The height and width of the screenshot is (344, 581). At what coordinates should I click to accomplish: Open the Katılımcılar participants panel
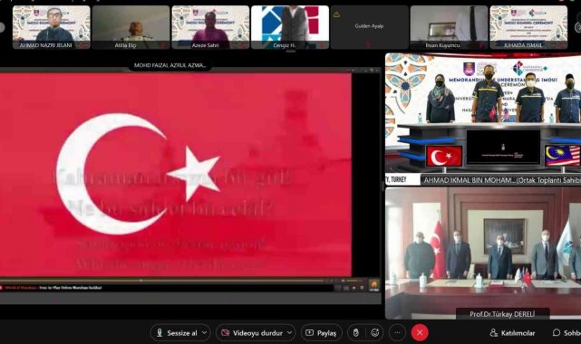[513, 333]
